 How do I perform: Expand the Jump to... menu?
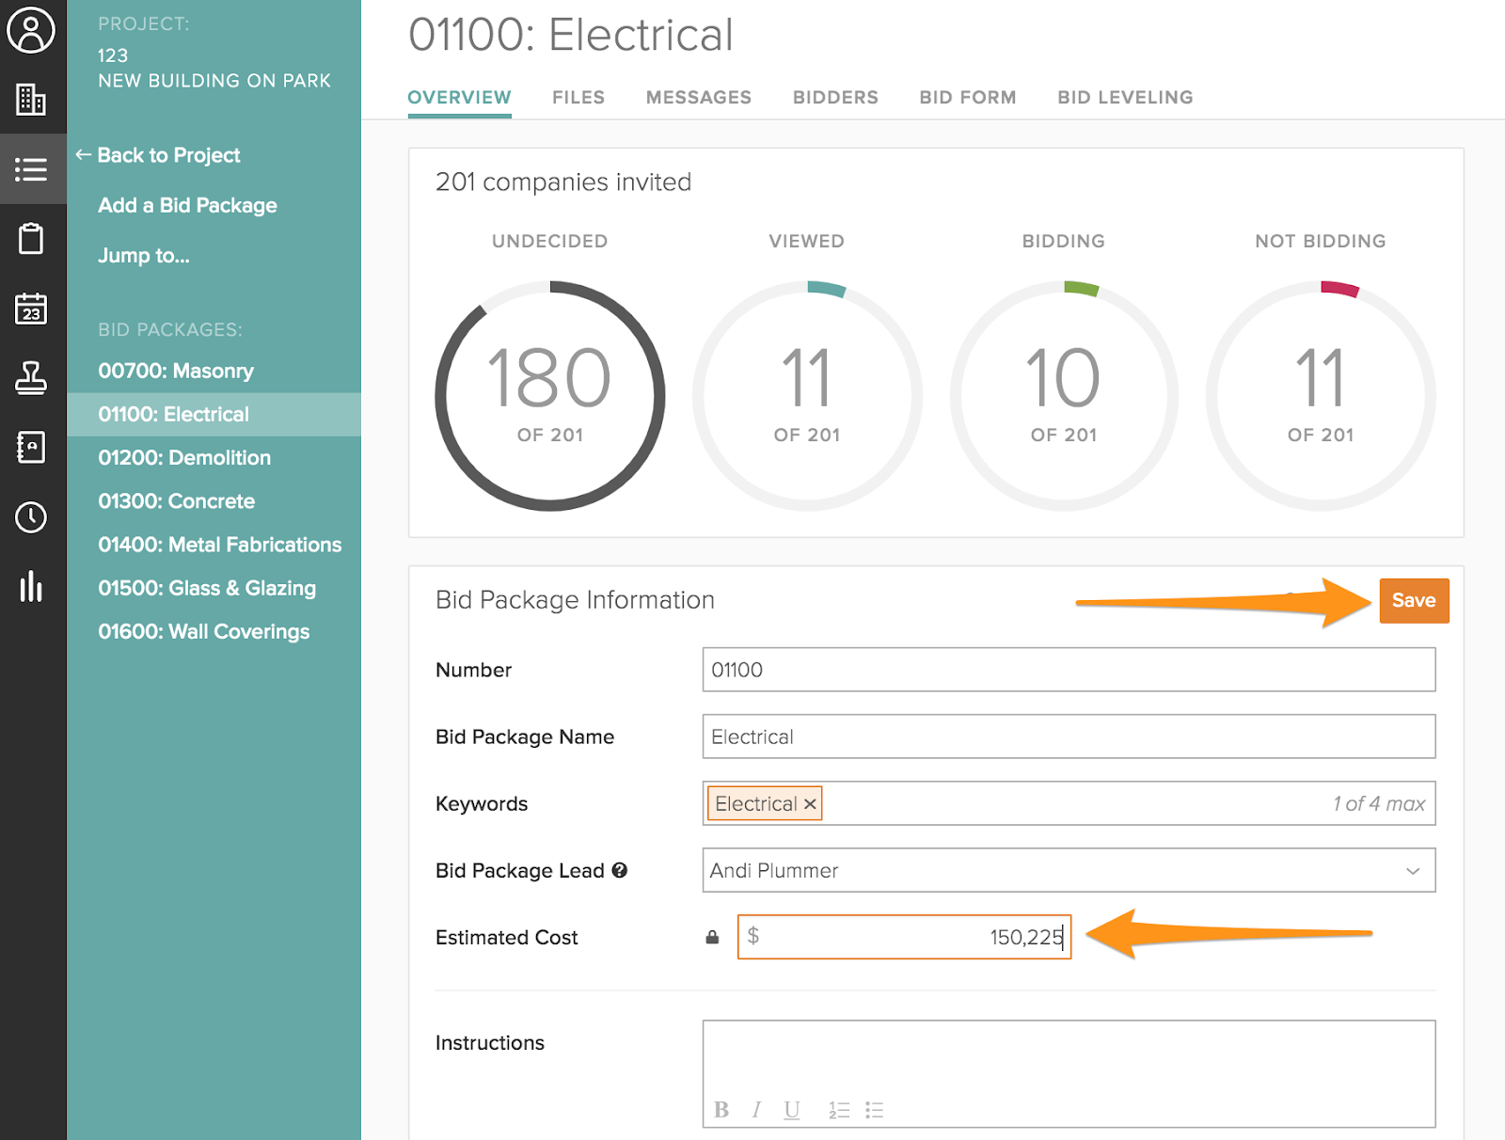click(143, 256)
